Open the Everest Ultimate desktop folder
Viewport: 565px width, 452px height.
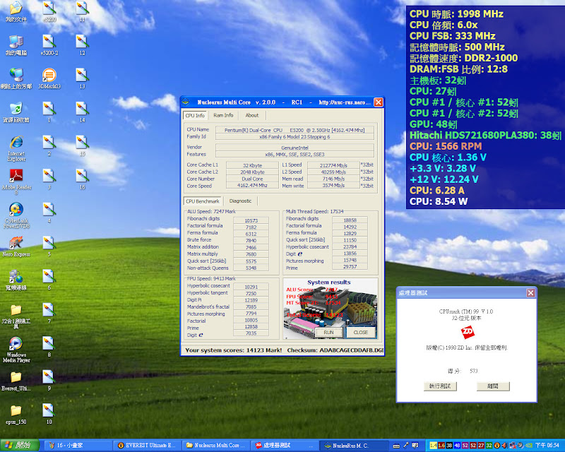(16, 377)
